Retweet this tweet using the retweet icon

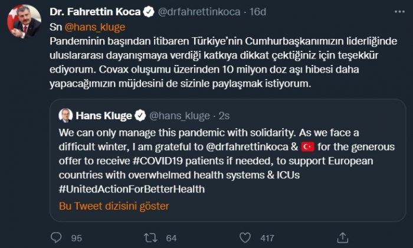pyautogui.click(x=151, y=237)
